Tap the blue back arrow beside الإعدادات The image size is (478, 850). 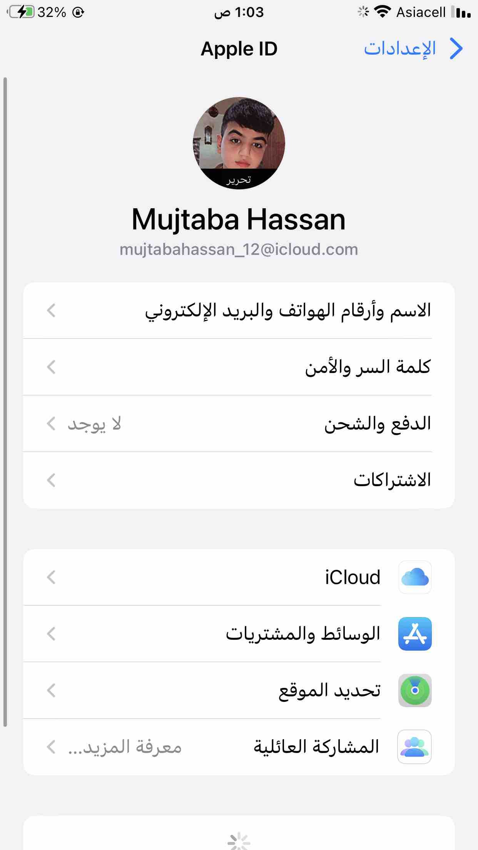pyautogui.click(x=456, y=49)
